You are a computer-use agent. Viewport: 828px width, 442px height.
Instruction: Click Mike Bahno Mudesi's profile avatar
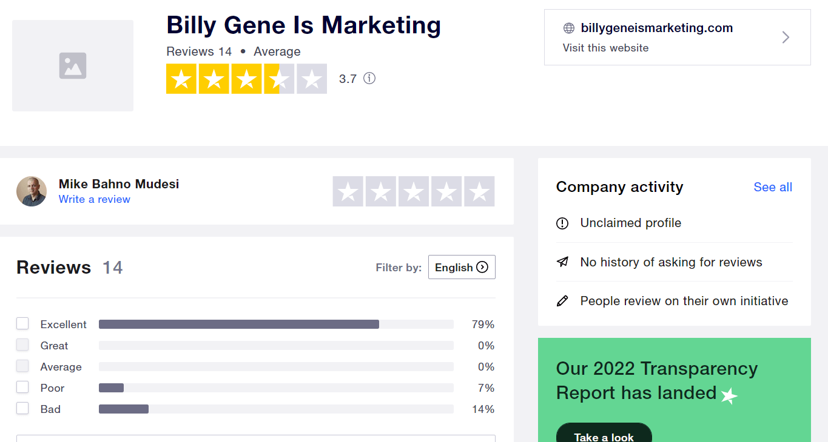click(x=32, y=191)
